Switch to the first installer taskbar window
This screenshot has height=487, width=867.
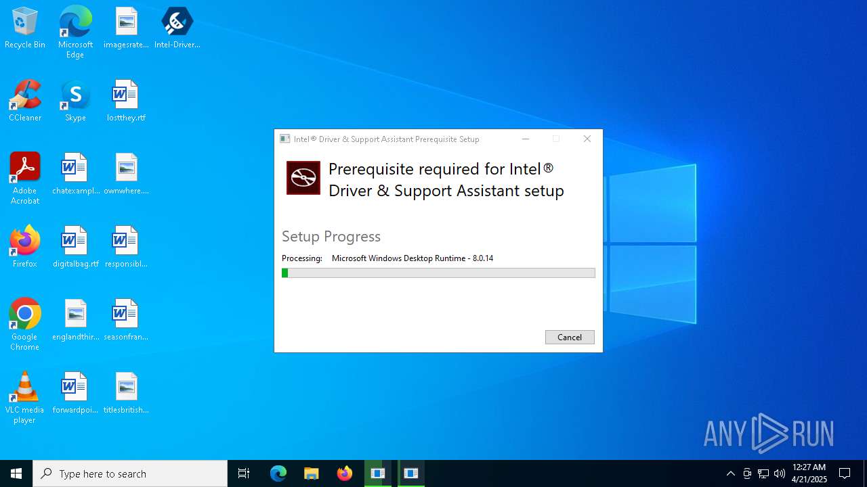point(378,473)
